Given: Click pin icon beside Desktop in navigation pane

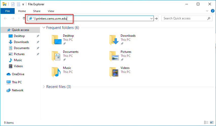Looking at the screenshot, I should [38, 36].
